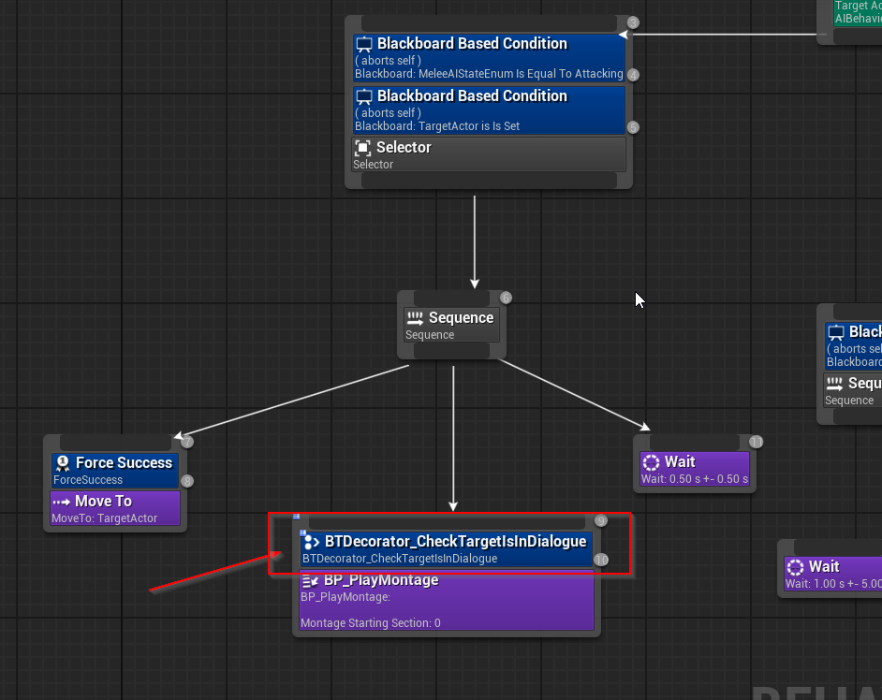Click the MeleeAIStateEnum Blackboard condition's blackboard icon
882x700 pixels.
point(364,44)
